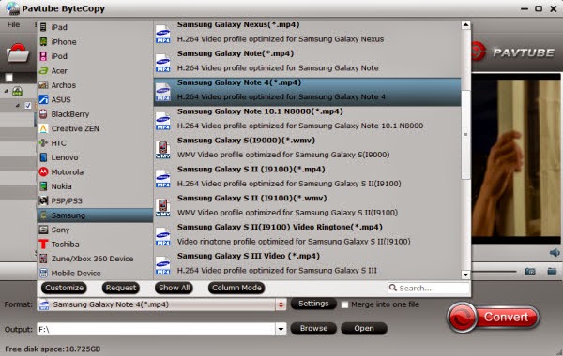The height and width of the screenshot is (356, 563).
Task: Click the Column Mode button
Action: point(236,288)
